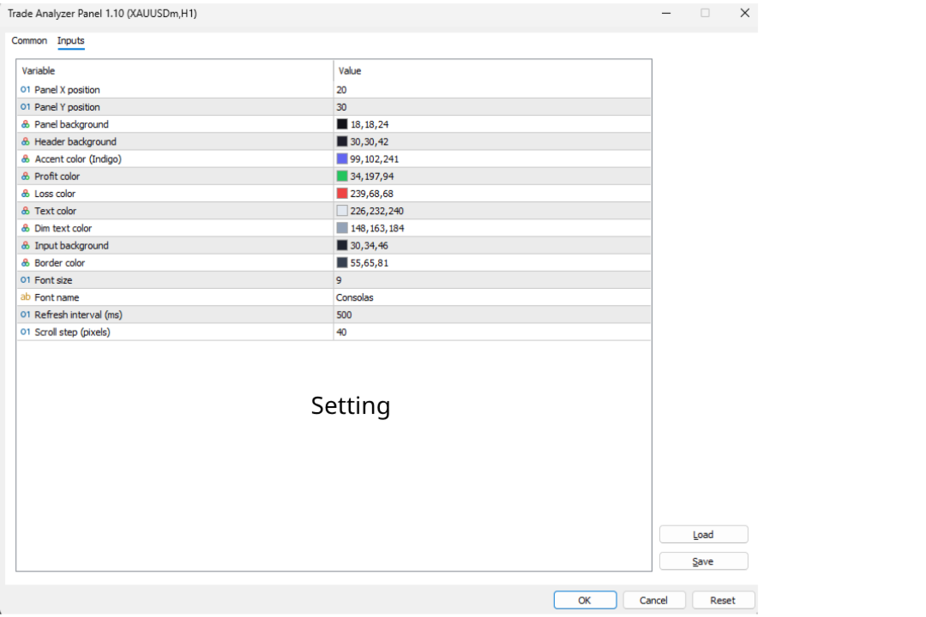Viewport: 926px width, 617px height.
Task: Click the Cancel button
Action: (654, 601)
